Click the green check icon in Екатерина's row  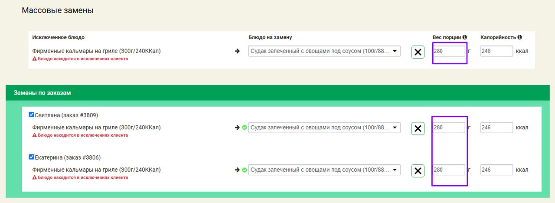click(245, 170)
